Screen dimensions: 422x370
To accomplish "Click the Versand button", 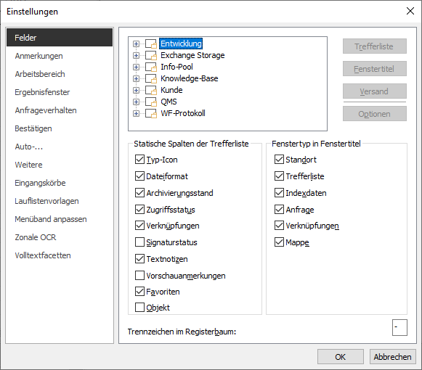I will click(x=374, y=91).
